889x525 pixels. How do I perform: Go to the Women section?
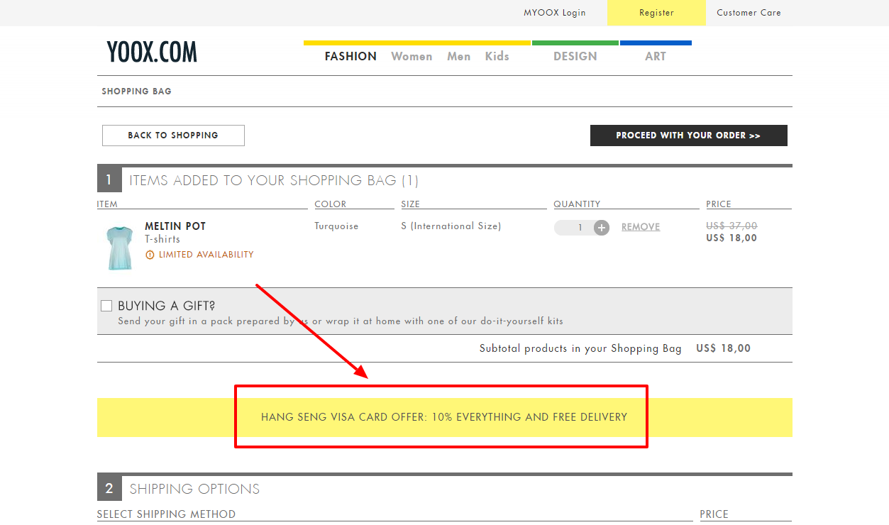coord(412,57)
